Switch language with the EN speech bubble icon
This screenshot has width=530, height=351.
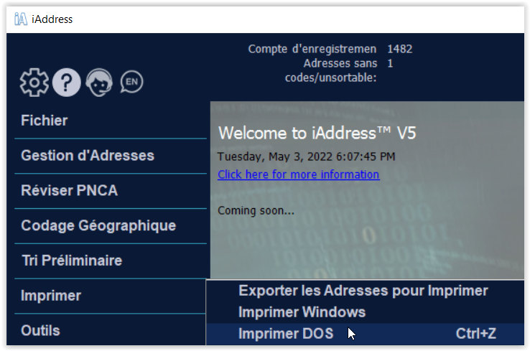click(132, 82)
